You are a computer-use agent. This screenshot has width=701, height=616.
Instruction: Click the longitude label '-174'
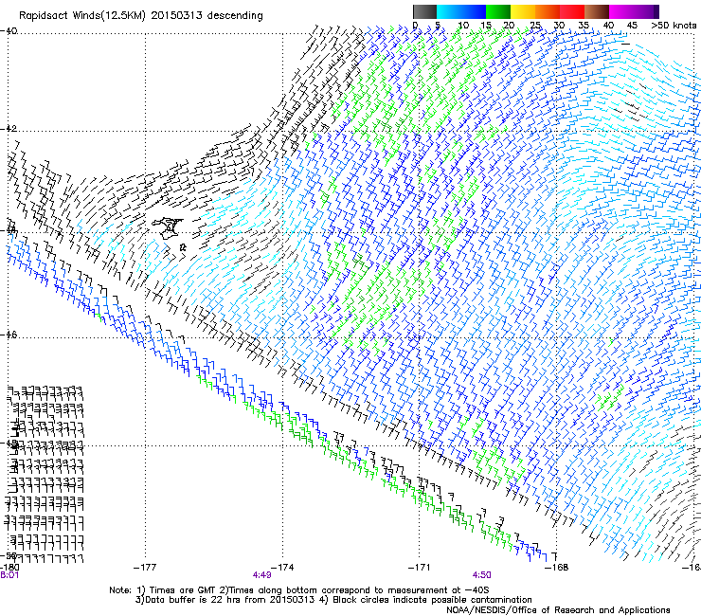[x=282, y=568]
